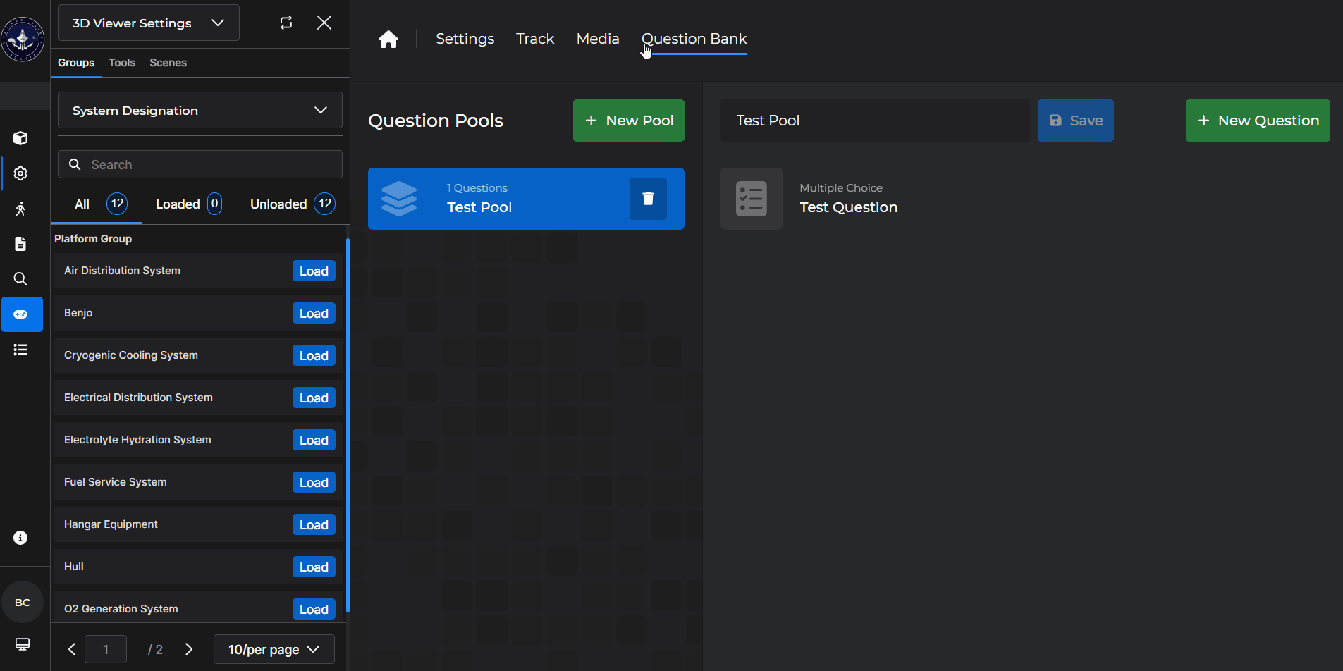The width and height of the screenshot is (1343, 671).
Task: Open the document sidebar icon
Action: 20,244
